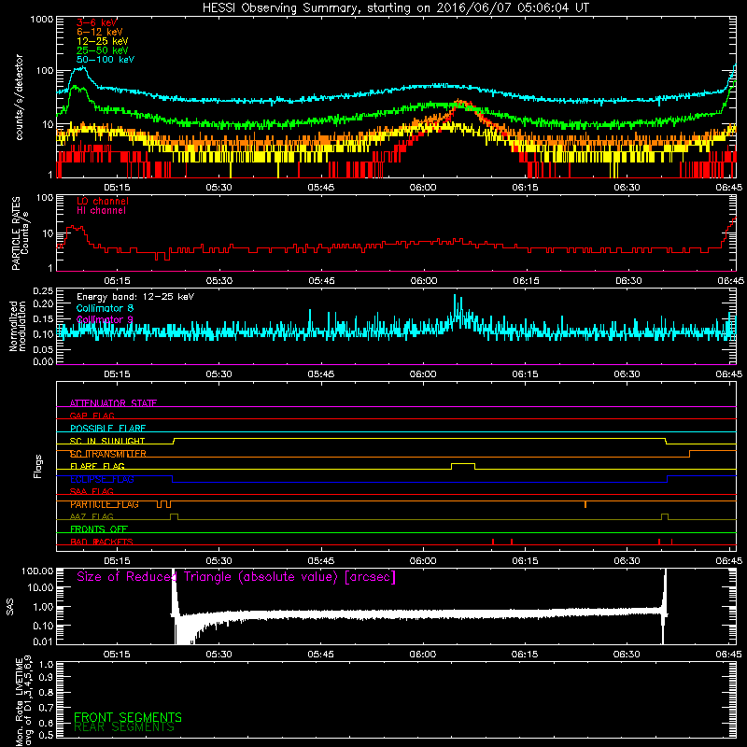Click the 'Energy band: 12-25 keV' label

click(x=135, y=297)
